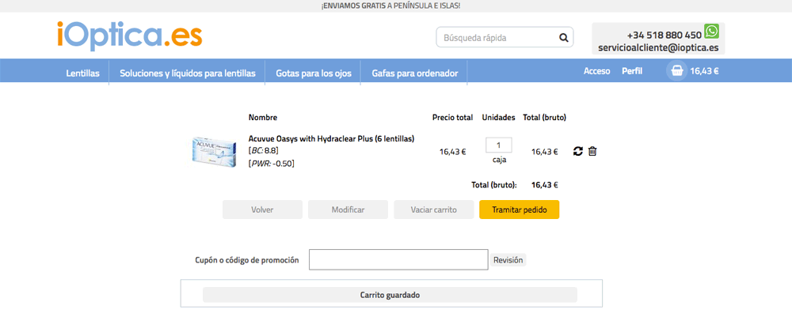Open Gafas para ordenador menu

coord(415,73)
